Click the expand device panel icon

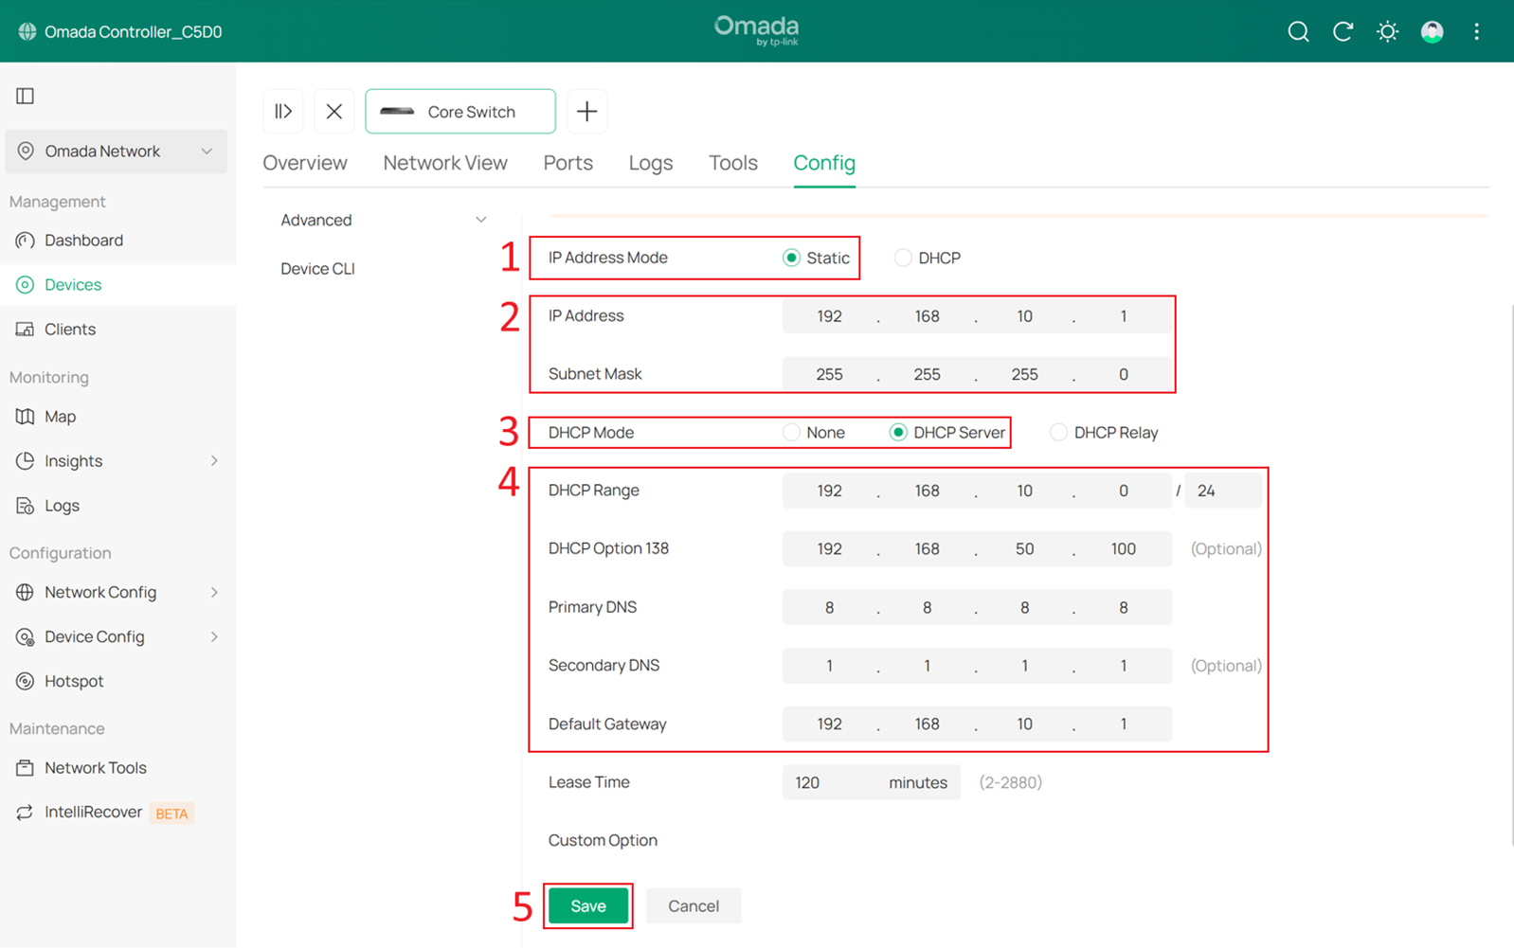[283, 112]
